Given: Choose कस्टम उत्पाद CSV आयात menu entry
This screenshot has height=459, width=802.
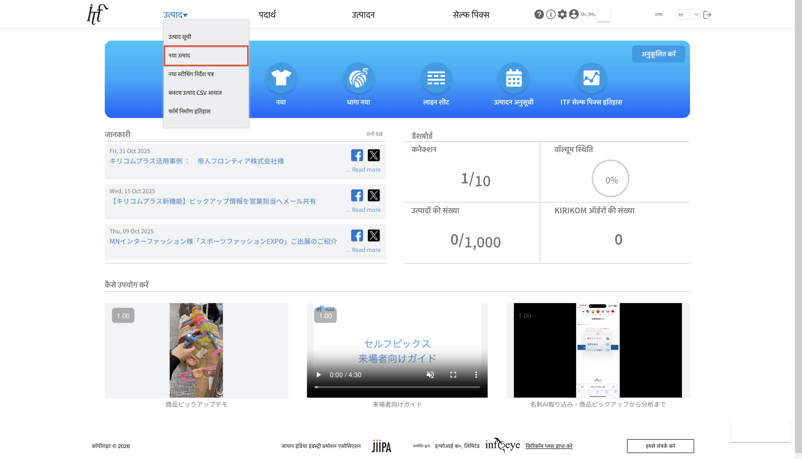Looking at the screenshot, I should (195, 93).
